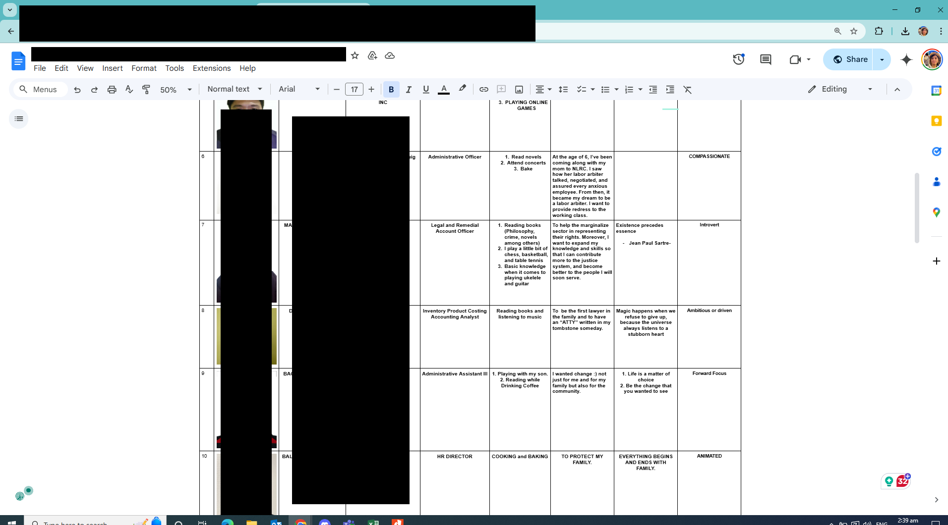This screenshot has height=525, width=948.
Task: Hide side panel with arrow
Action: point(936,500)
